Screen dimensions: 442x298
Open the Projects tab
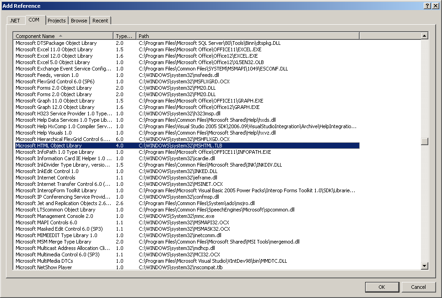(x=56, y=21)
